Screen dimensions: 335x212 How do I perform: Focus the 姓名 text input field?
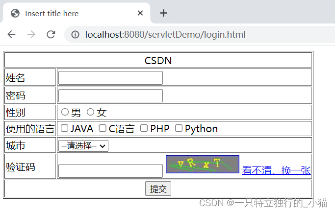[x=110, y=78]
